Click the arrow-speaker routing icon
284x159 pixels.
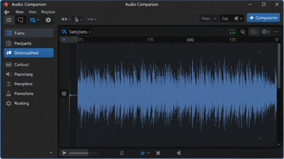click(90, 19)
